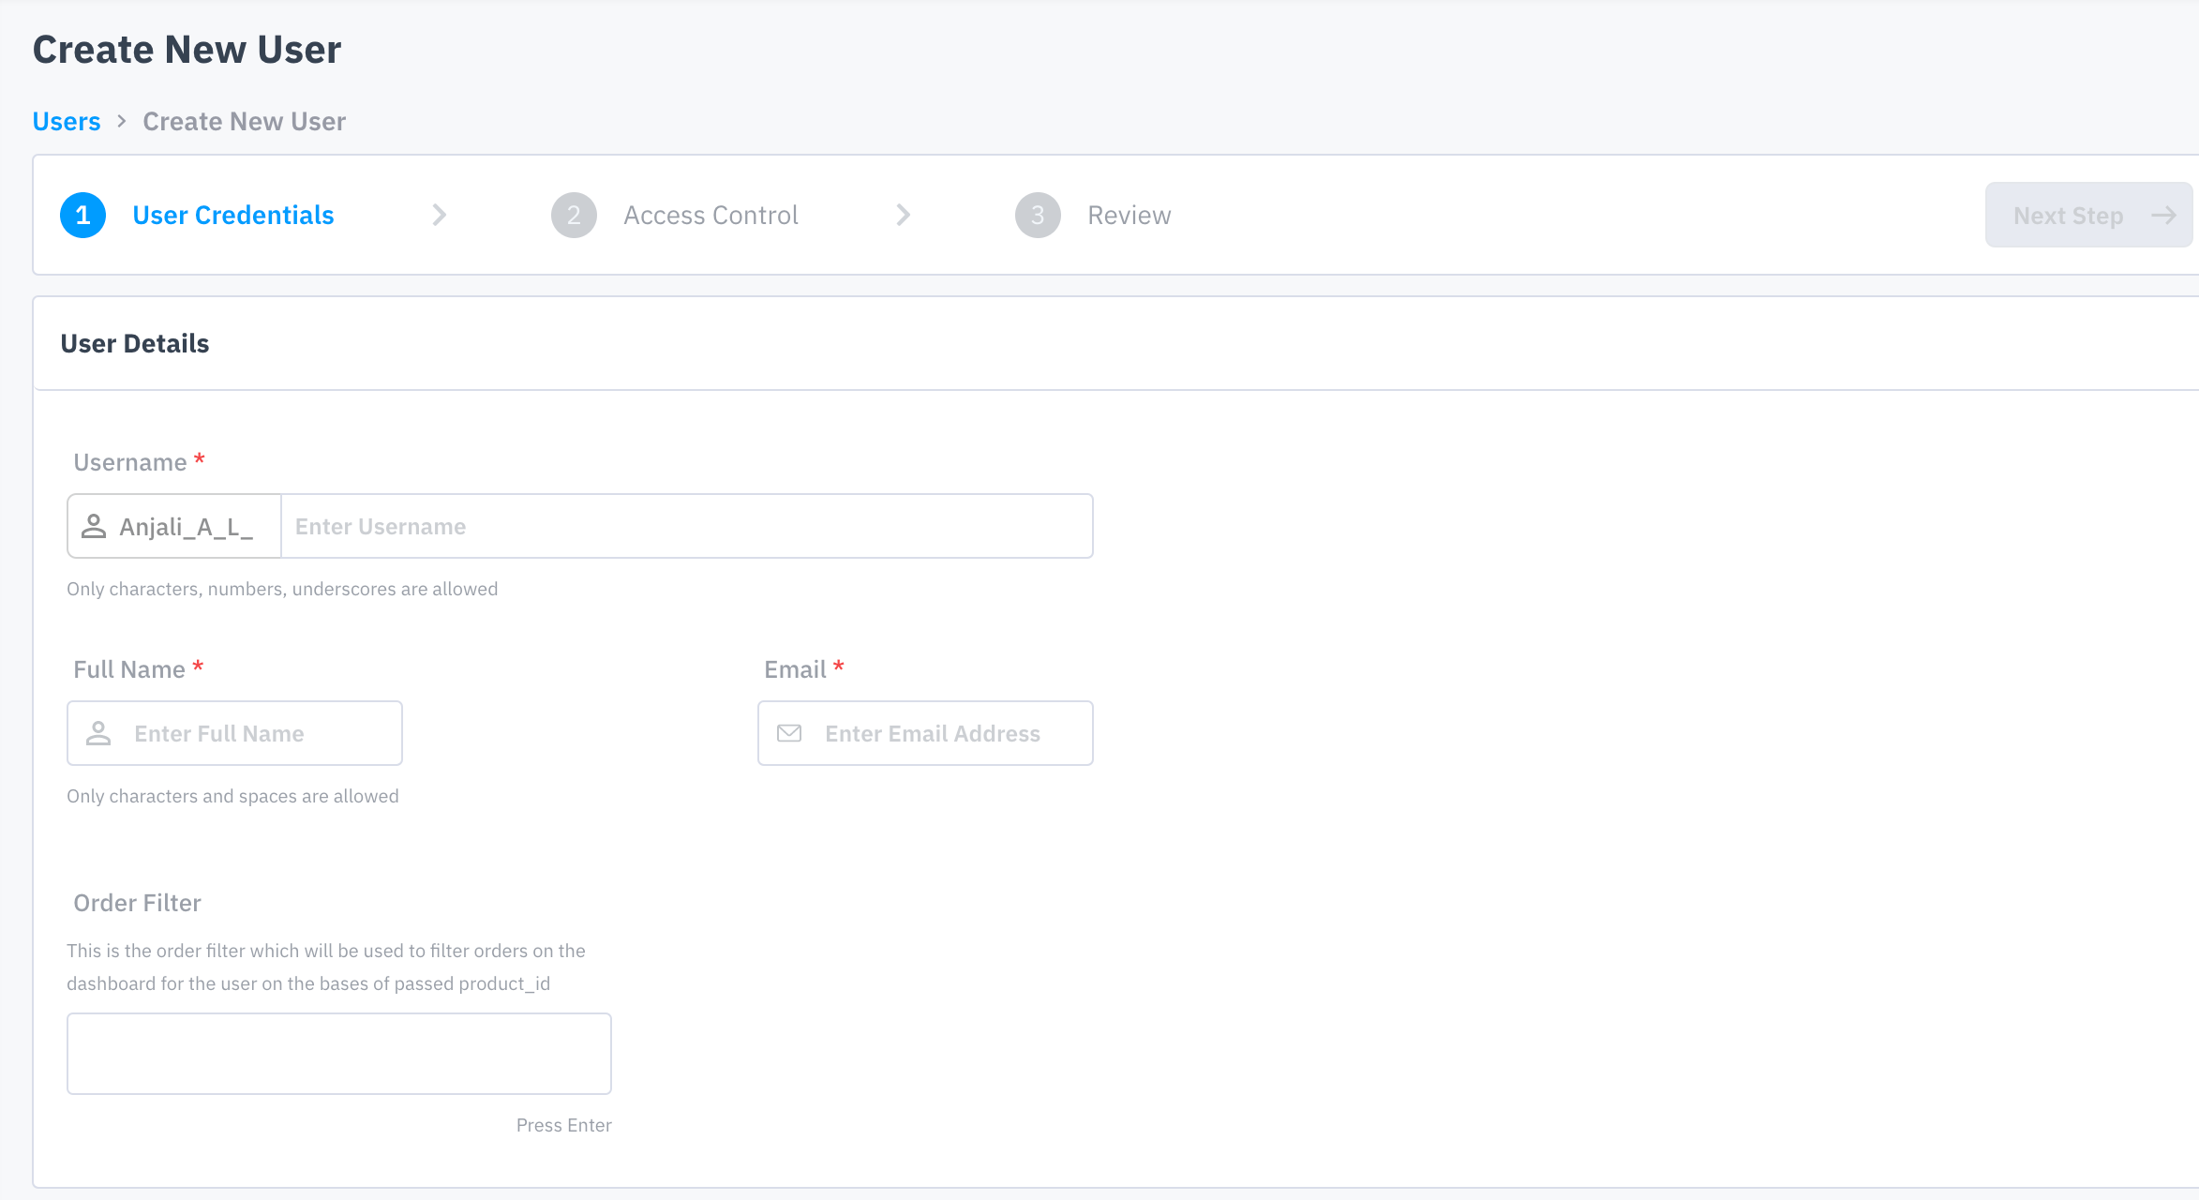Click the step 1 circle icon
This screenshot has width=2199, height=1200.
click(x=82, y=216)
